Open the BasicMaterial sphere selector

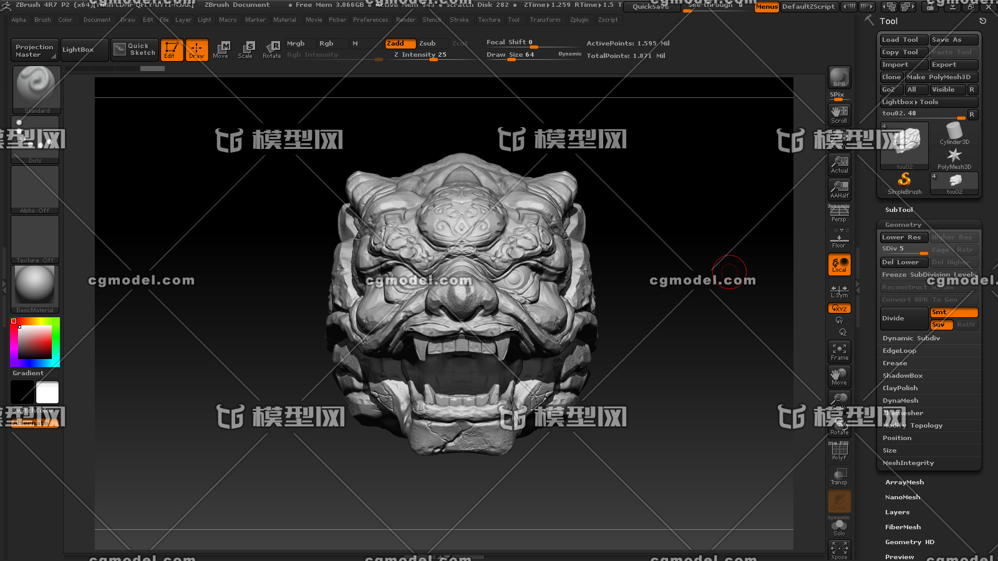tap(35, 289)
